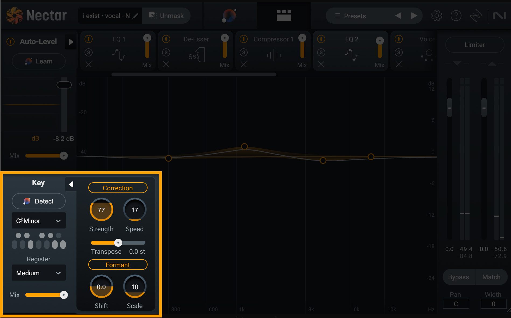The image size is (511, 318).
Task: Switch to module chain view icon
Action: pos(284,16)
